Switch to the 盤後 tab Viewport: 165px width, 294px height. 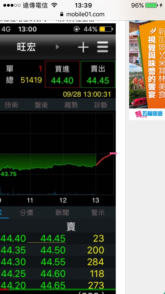(41, 105)
